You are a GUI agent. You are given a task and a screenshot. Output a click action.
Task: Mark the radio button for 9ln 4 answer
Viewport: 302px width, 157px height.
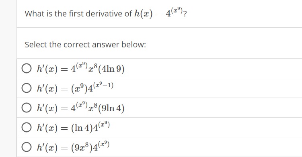pos(27,108)
